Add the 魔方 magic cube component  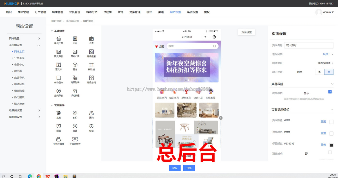click(x=75, y=67)
